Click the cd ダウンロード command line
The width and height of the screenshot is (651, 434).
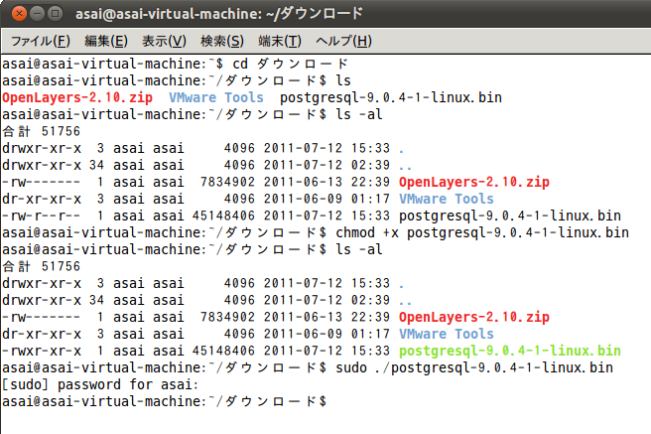[x=175, y=64]
